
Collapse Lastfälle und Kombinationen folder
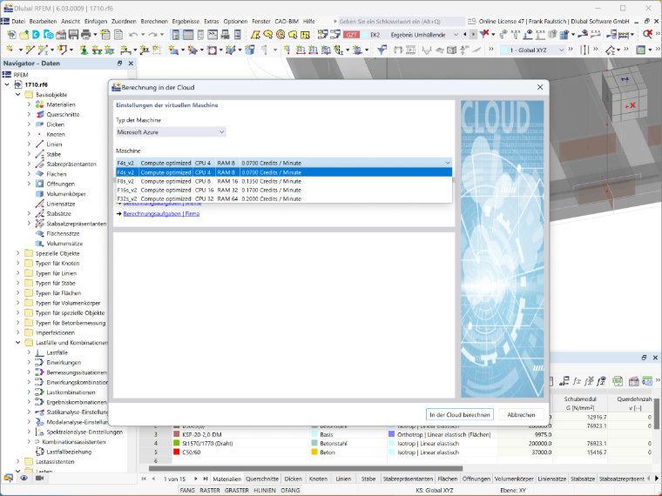pos(17,343)
